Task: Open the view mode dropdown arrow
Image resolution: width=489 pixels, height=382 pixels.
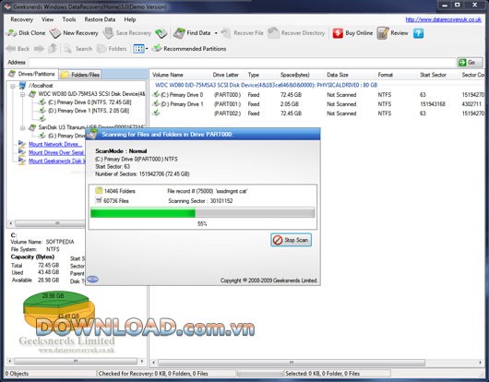Action: click(x=147, y=49)
